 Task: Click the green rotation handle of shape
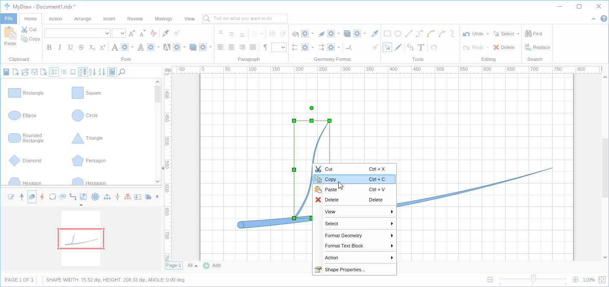tap(311, 108)
